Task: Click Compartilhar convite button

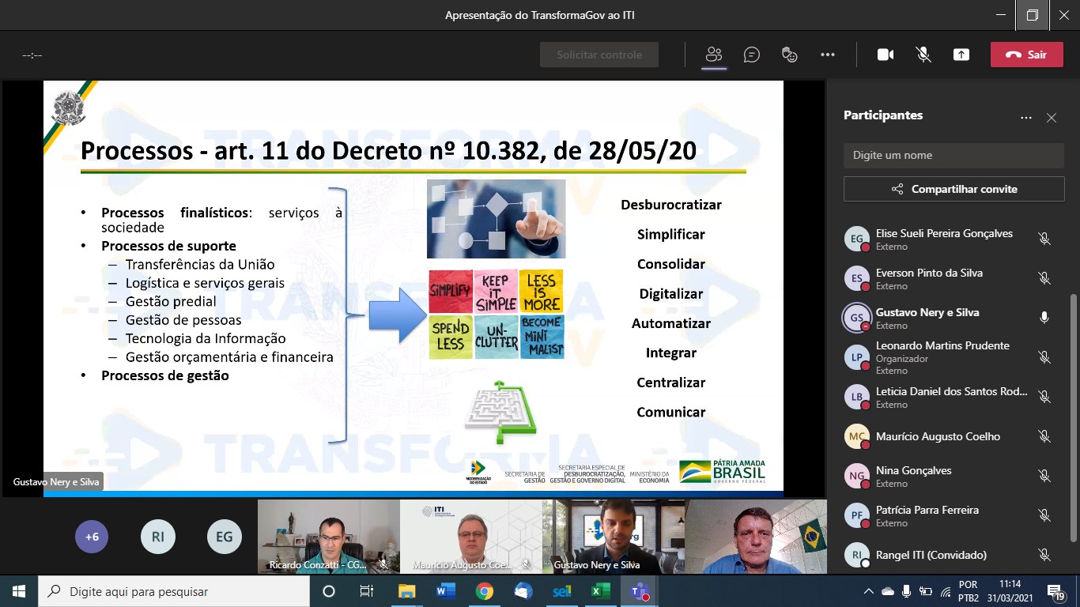Action: 953,189
